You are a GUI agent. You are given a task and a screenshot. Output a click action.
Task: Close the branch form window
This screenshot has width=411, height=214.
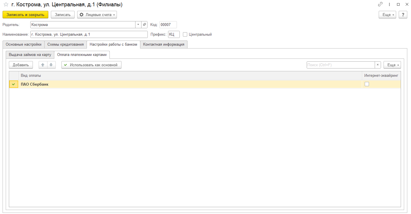point(407,4)
